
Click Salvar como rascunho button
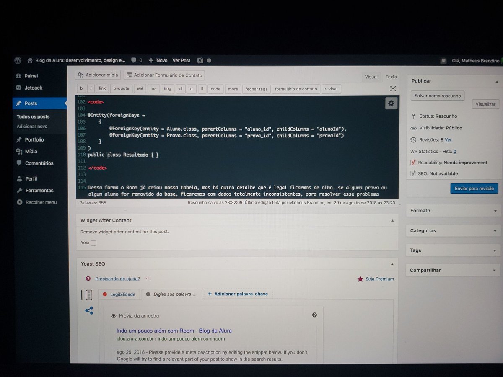pos(438,96)
